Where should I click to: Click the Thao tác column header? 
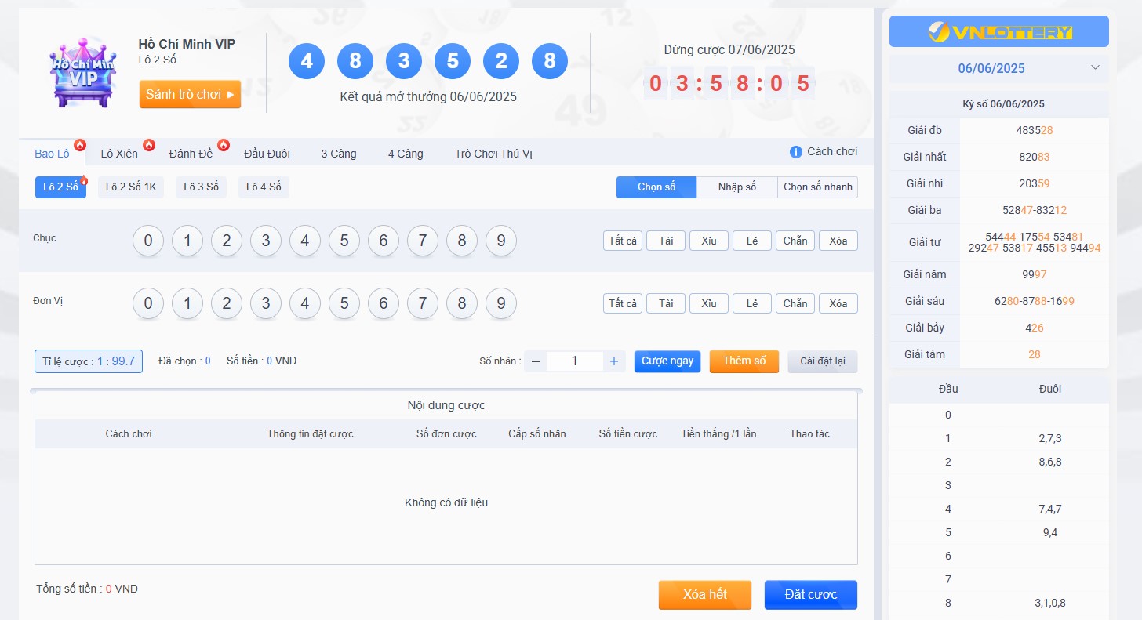pyautogui.click(x=809, y=433)
